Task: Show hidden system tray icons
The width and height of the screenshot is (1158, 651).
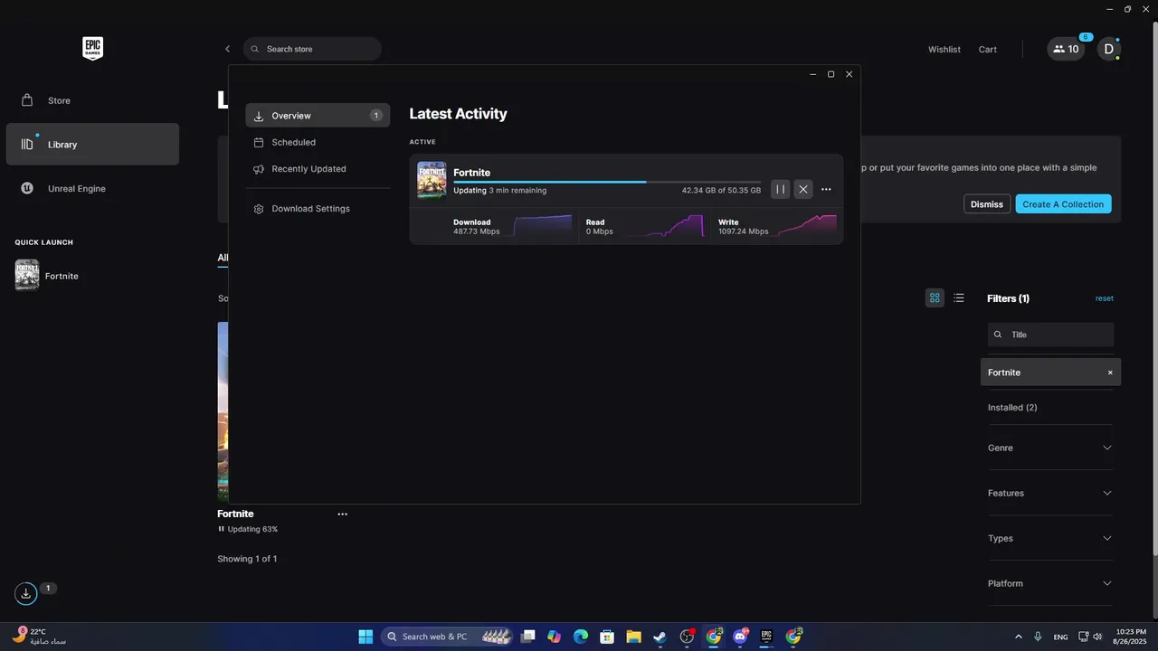Action: click(x=1019, y=637)
